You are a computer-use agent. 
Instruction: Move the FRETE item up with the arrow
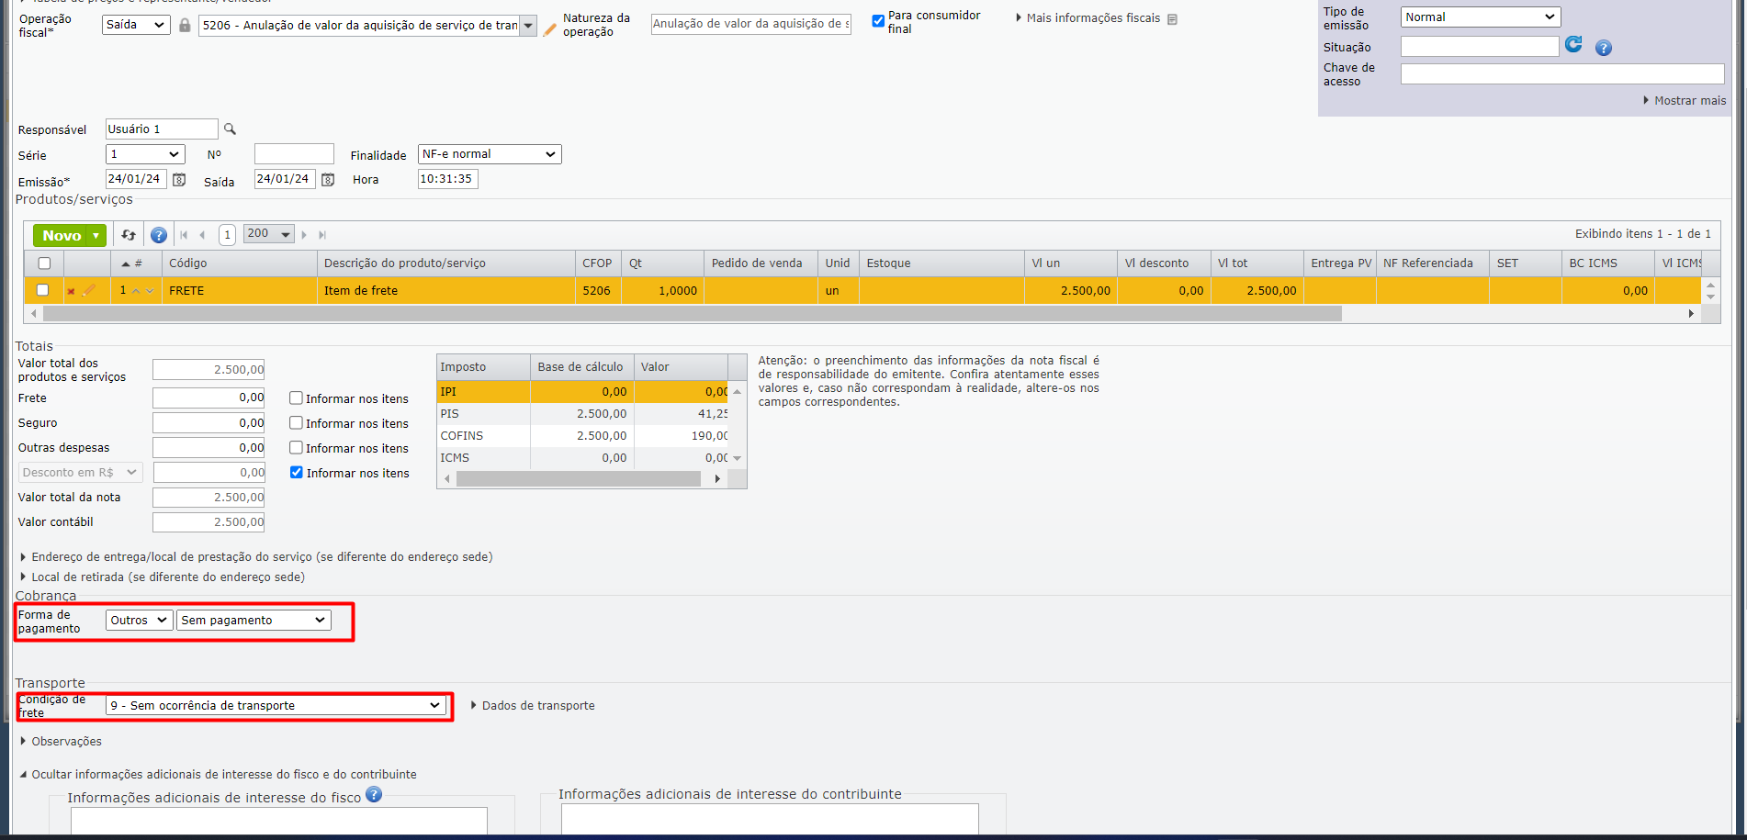click(136, 290)
